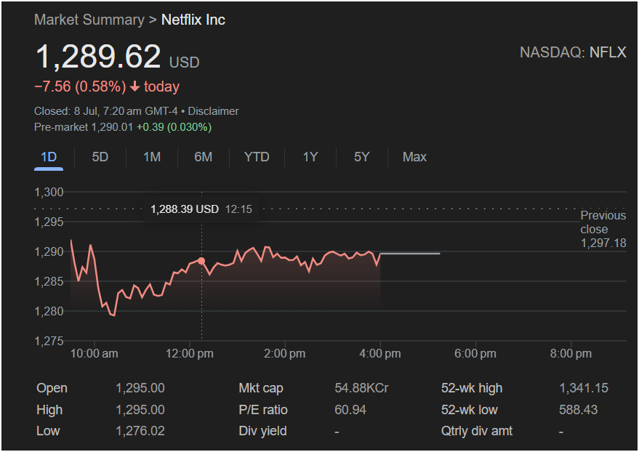The height and width of the screenshot is (452, 639).
Task: Open the Disclaimer link
Action: click(x=213, y=111)
